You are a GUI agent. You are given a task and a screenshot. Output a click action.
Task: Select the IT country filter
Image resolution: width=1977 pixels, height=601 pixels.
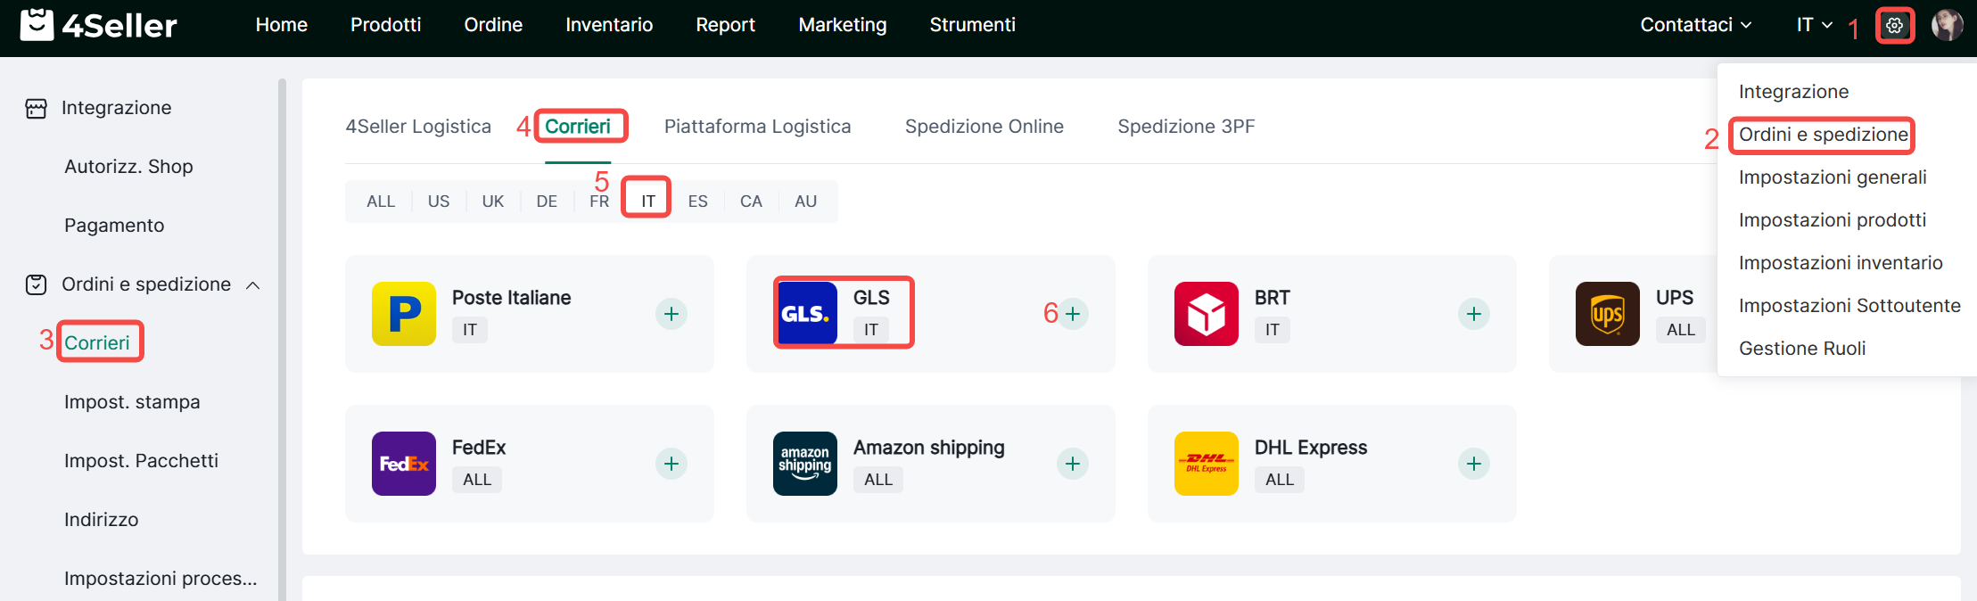click(648, 202)
